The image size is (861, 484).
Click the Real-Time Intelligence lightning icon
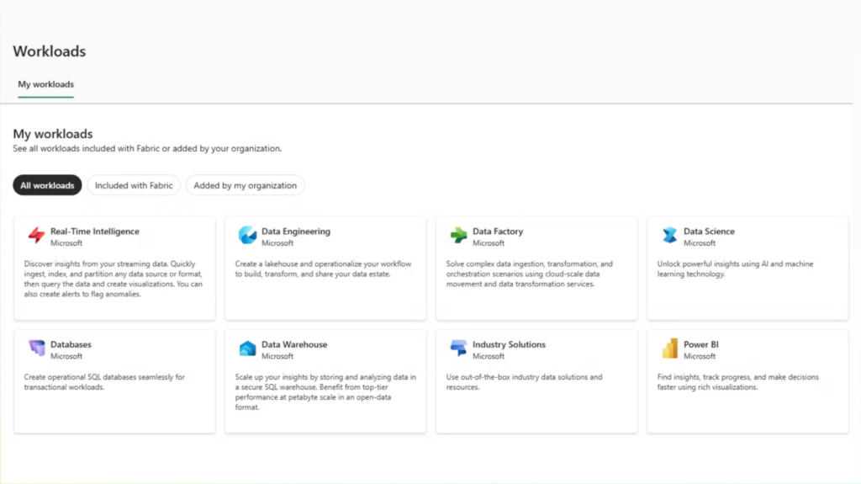pyautogui.click(x=37, y=236)
